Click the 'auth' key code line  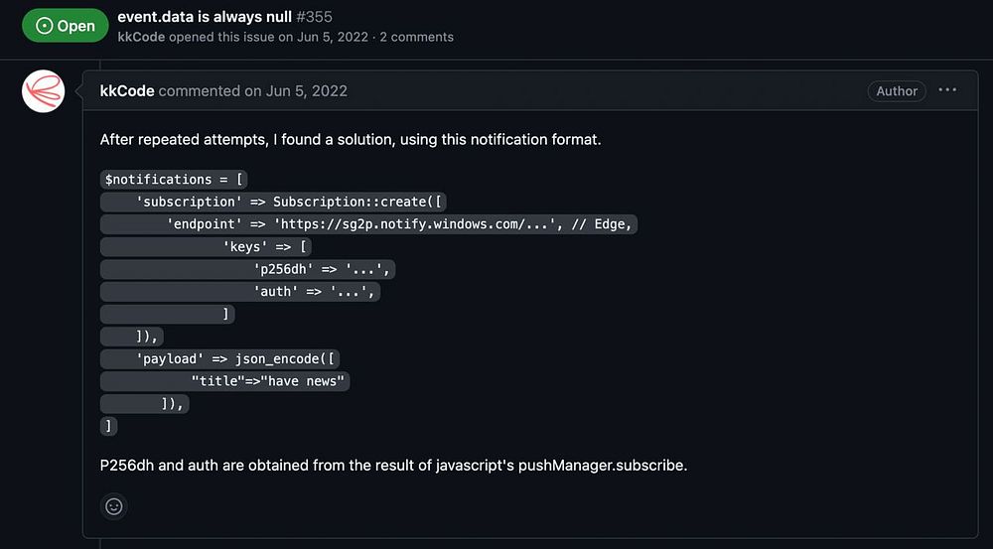point(317,292)
